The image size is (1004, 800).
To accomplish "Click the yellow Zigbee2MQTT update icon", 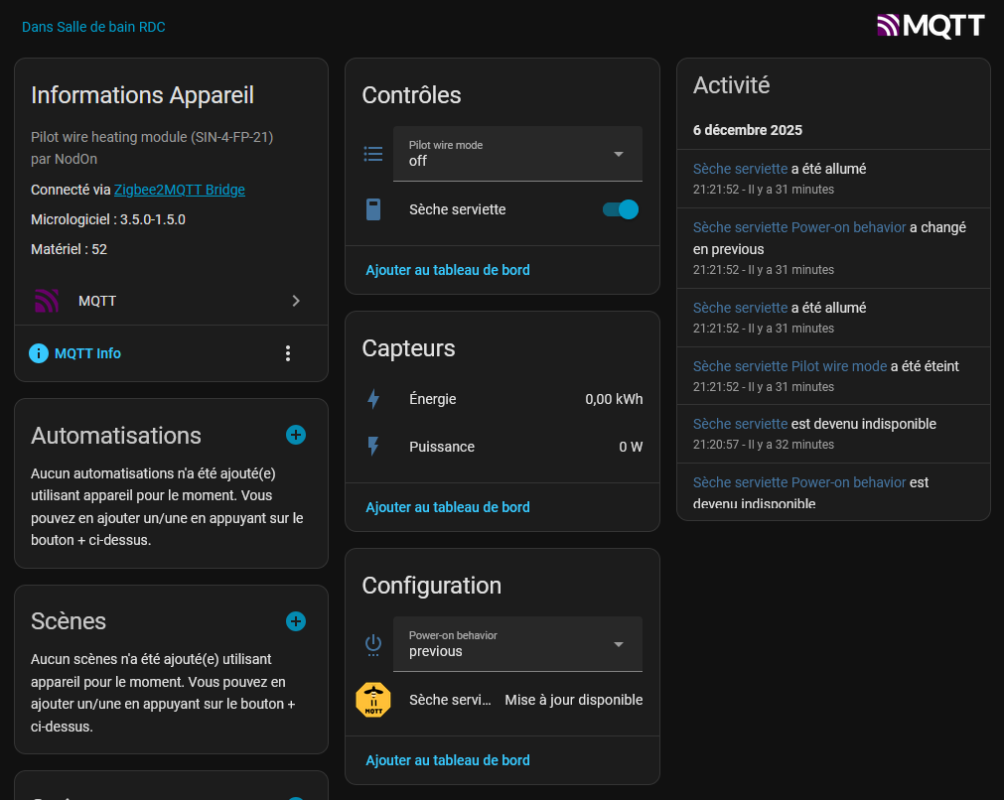I will coord(373,700).
